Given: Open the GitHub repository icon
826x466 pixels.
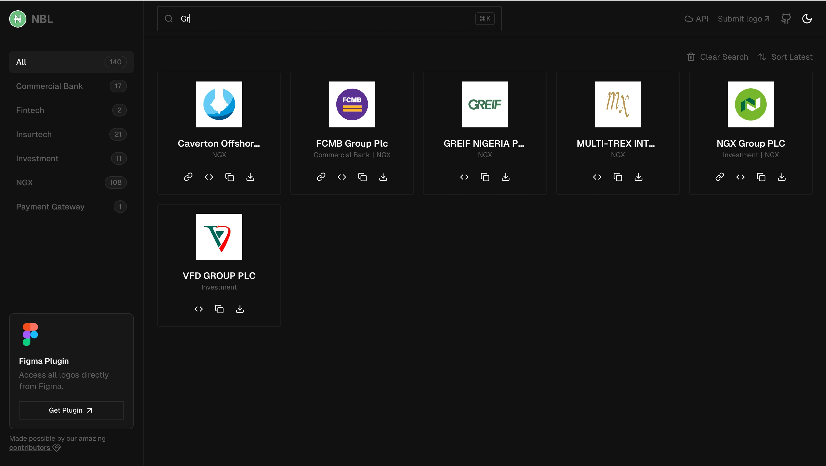Looking at the screenshot, I should (786, 19).
